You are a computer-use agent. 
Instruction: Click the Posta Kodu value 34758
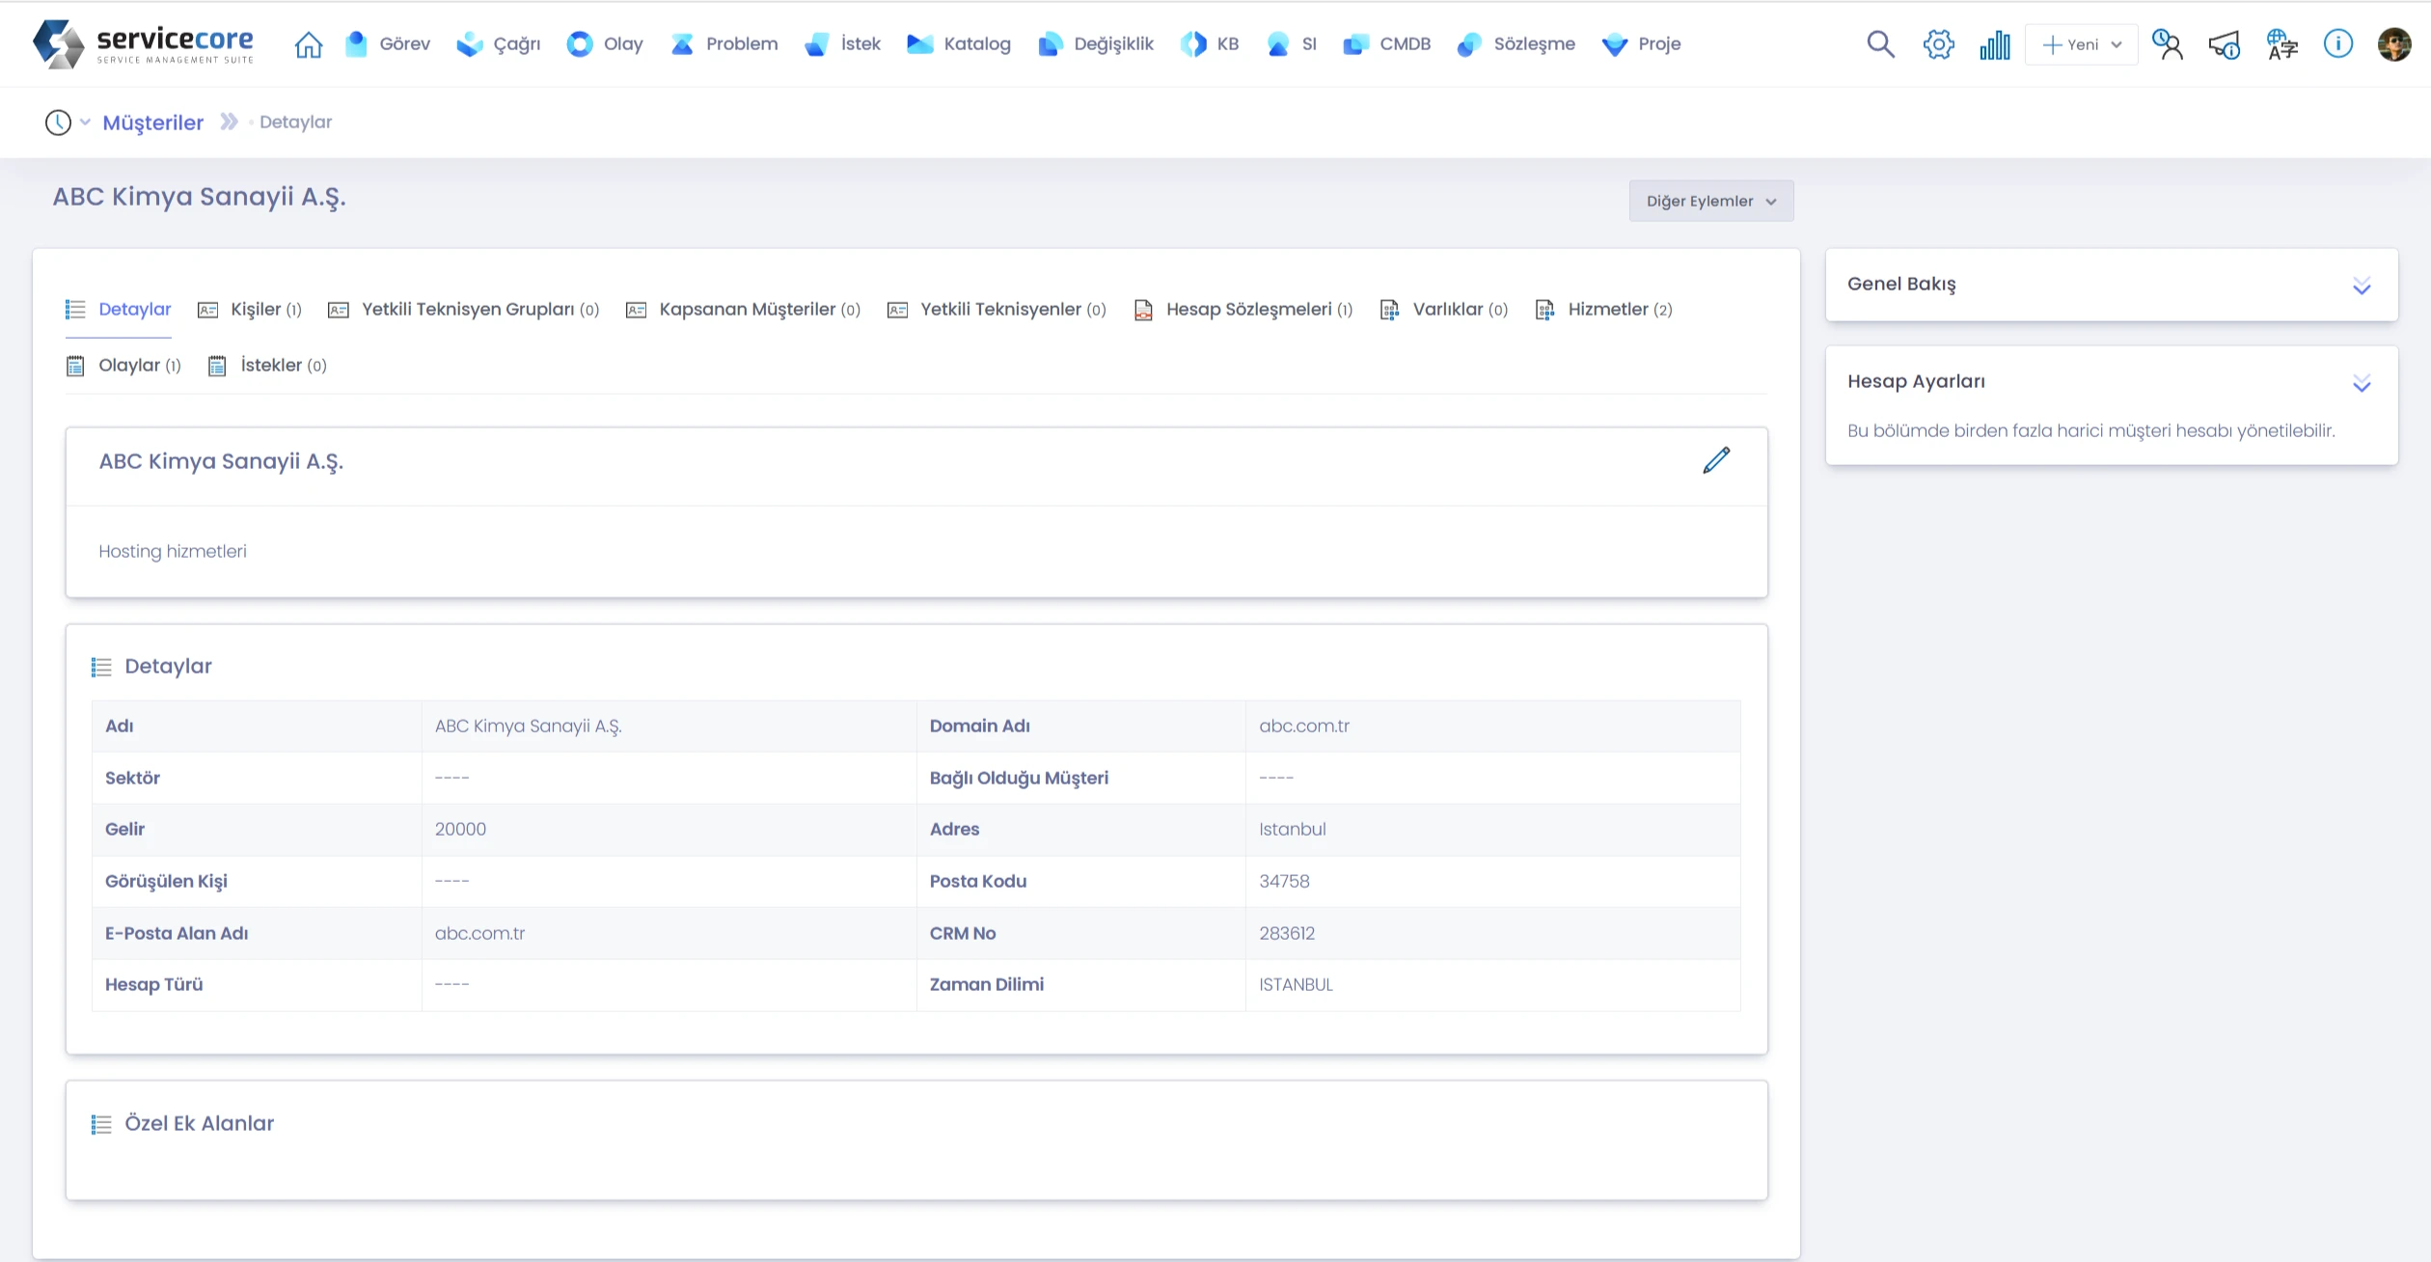pos(1284,882)
